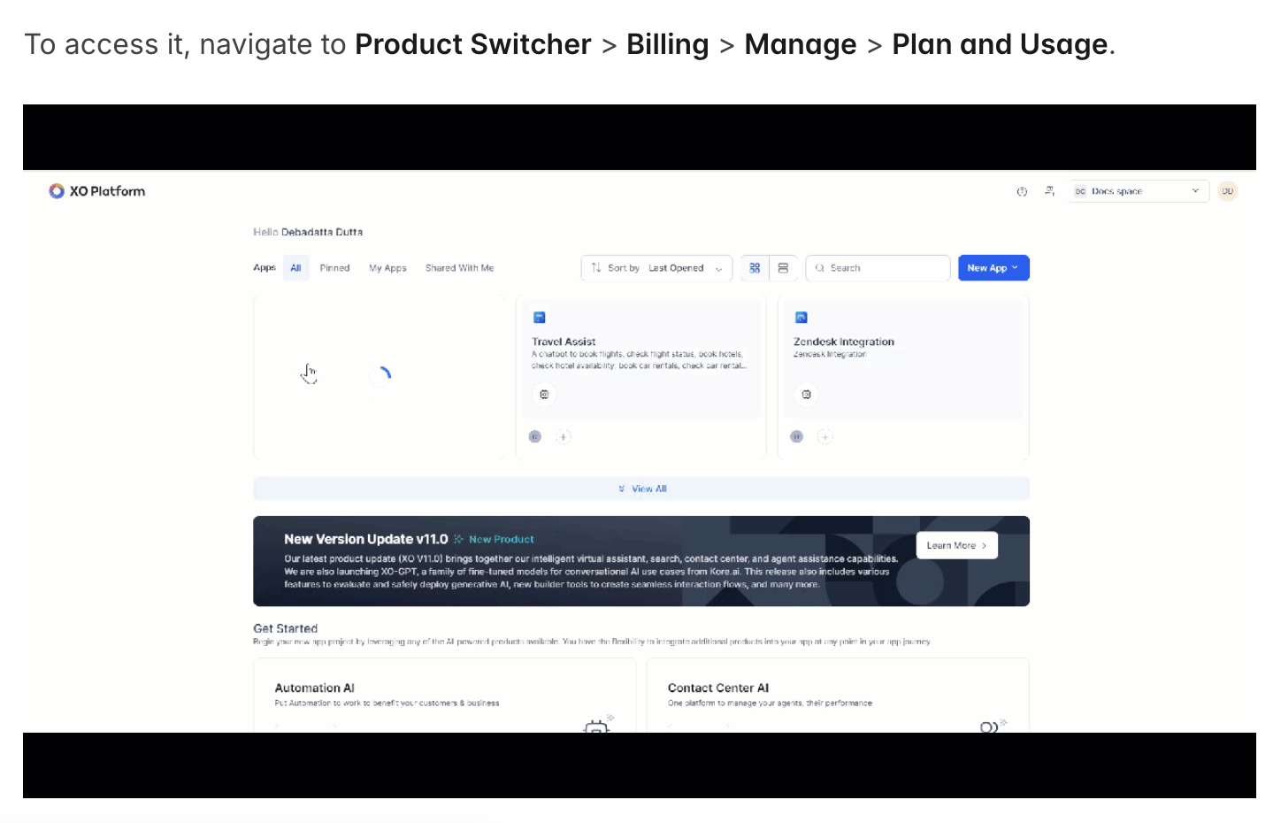Click the XO Platform logo
This screenshot has height=823, width=1281.
coord(97,191)
